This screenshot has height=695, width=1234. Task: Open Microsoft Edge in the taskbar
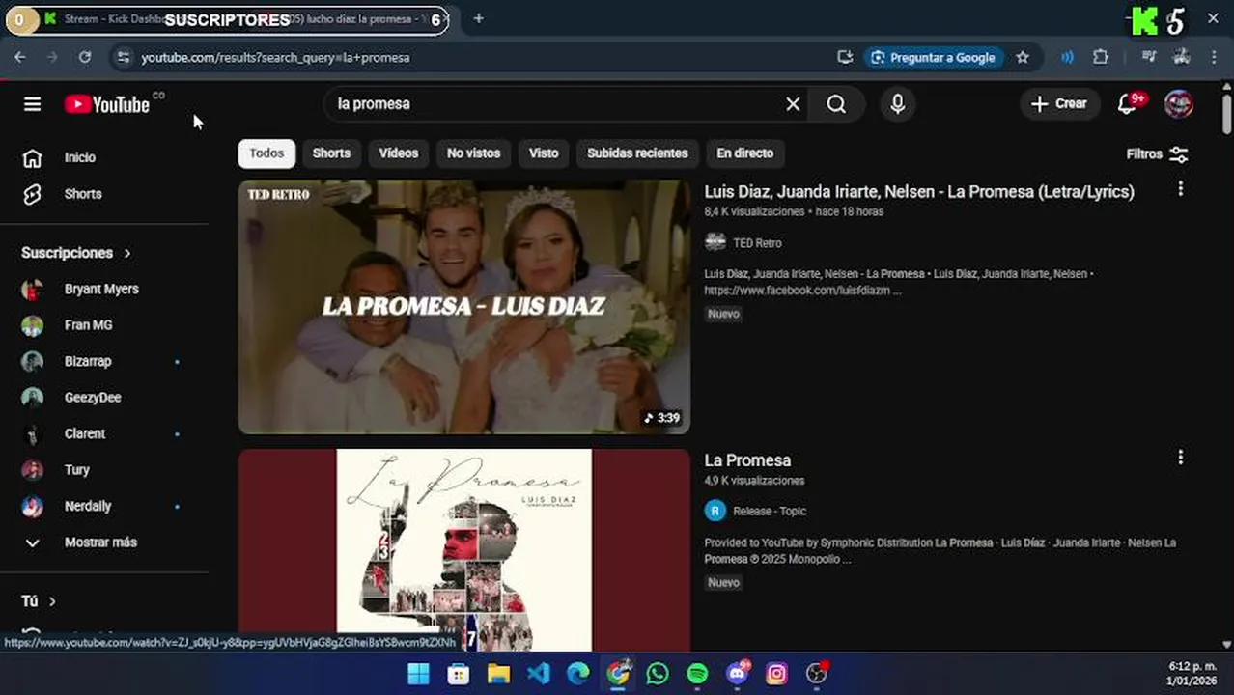tap(578, 674)
